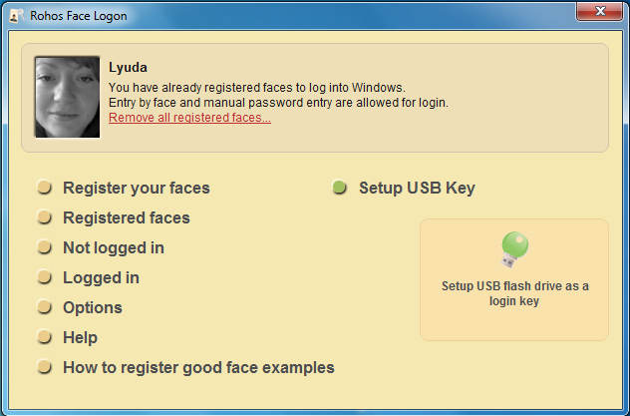The height and width of the screenshot is (416, 630).
Task: Select the Not logged in option
Action: [x=113, y=247]
